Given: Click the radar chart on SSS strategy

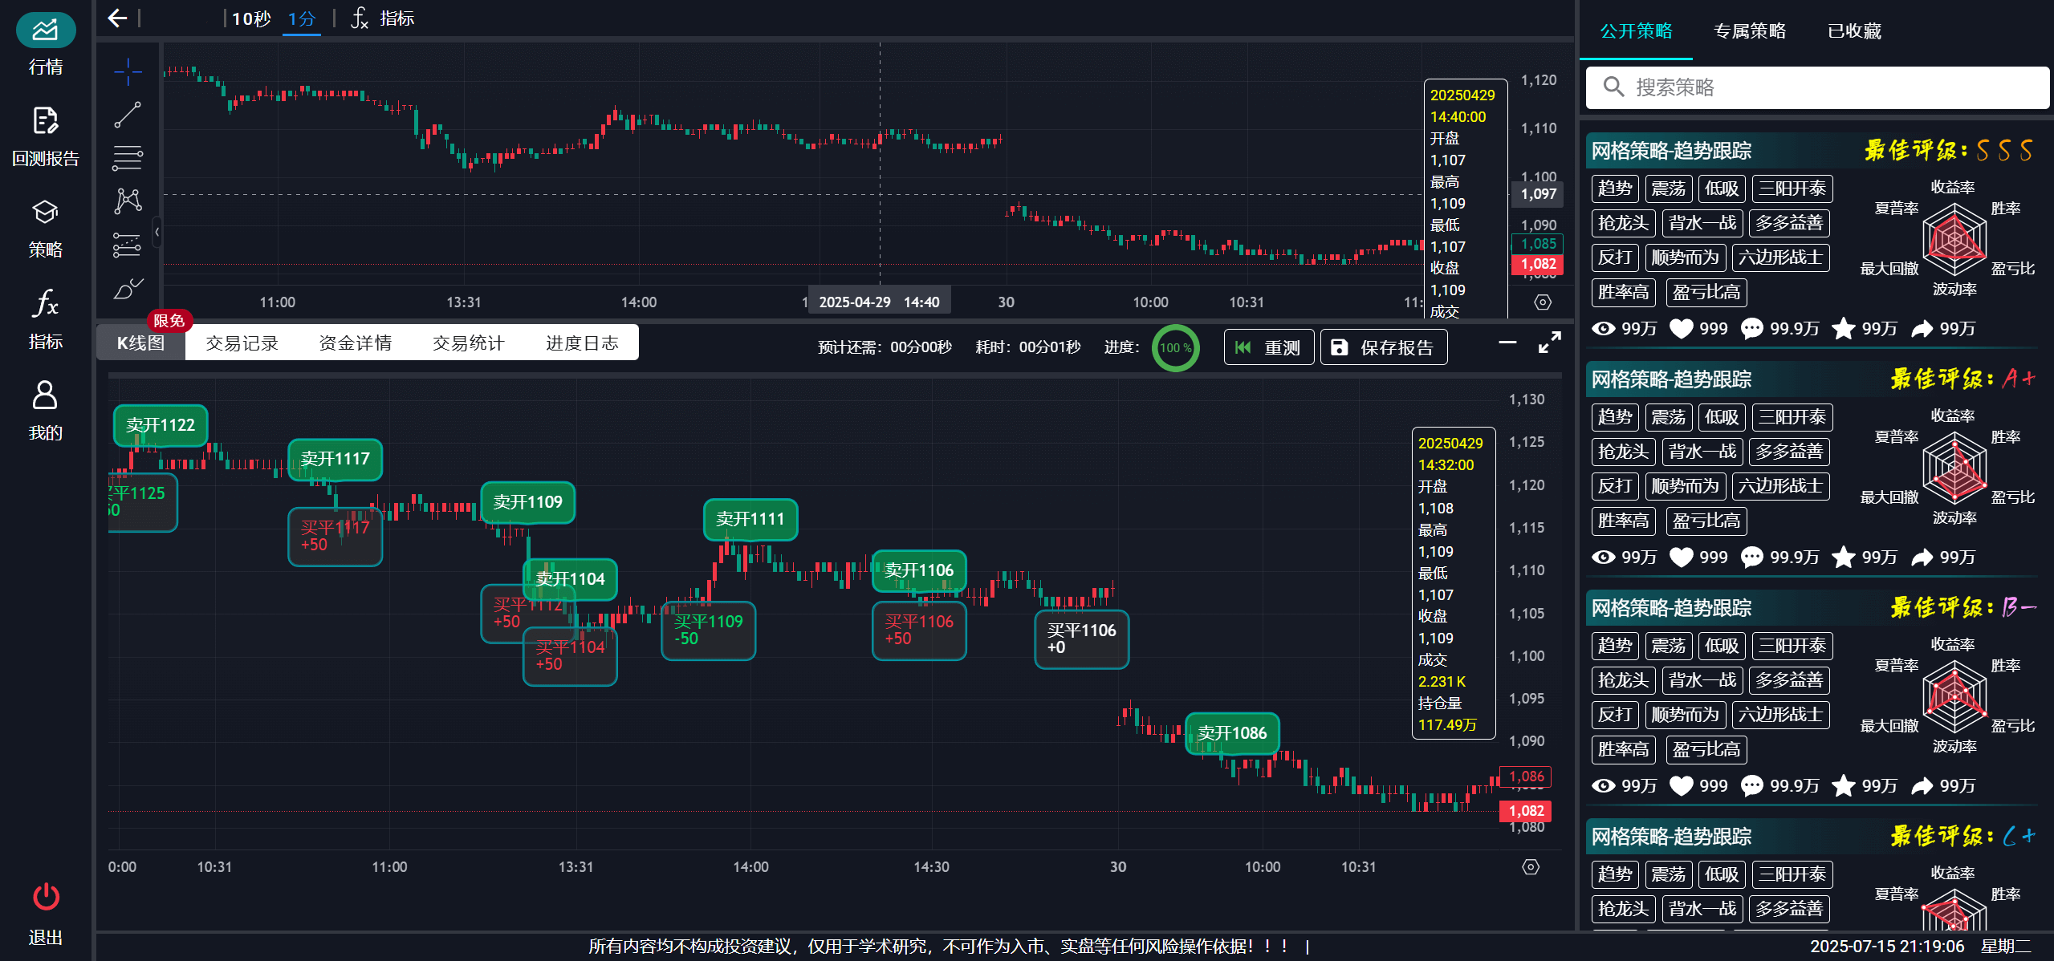Looking at the screenshot, I should tap(1954, 239).
